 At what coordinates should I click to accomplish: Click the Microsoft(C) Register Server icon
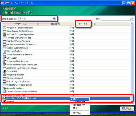pyautogui.click(x=5, y=85)
